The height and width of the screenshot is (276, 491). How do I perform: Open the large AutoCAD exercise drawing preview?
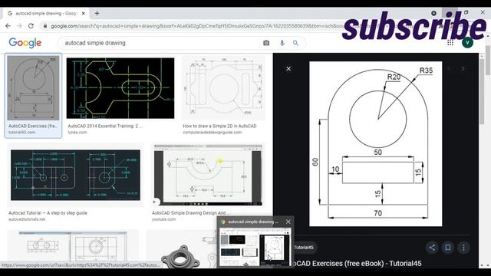pyautogui.click(x=376, y=144)
